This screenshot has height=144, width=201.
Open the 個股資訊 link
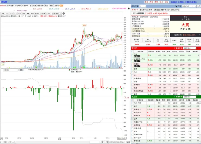(x=174, y=2)
